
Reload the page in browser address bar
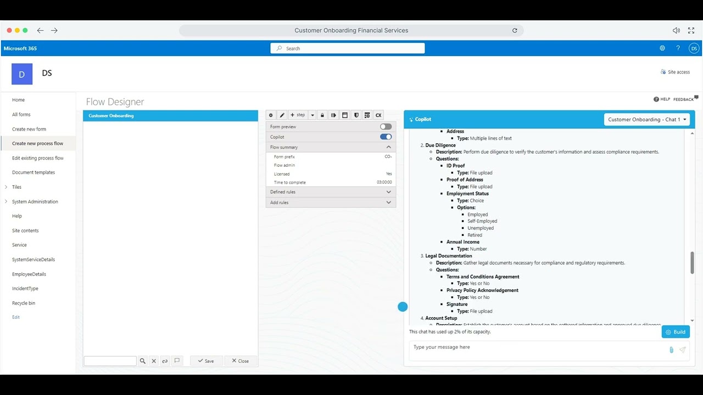pyautogui.click(x=515, y=31)
